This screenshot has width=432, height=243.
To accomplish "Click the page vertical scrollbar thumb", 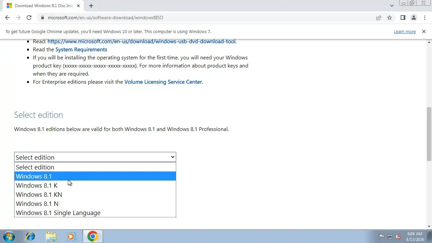I will pyautogui.click(x=429, y=134).
